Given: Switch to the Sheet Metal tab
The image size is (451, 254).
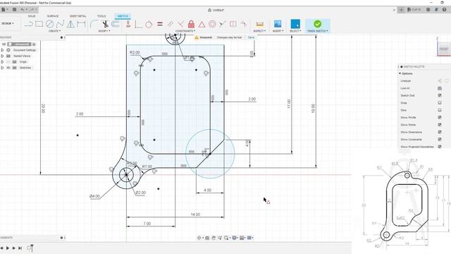Looking at the screenshot, I should click(78, 16).
